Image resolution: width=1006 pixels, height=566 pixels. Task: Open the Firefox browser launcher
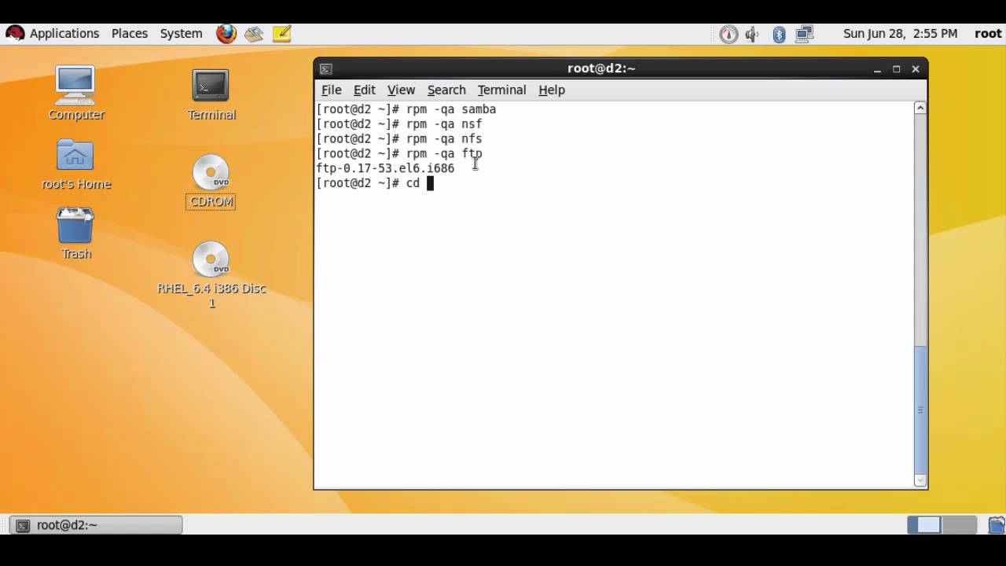click(x=226, y=33)
